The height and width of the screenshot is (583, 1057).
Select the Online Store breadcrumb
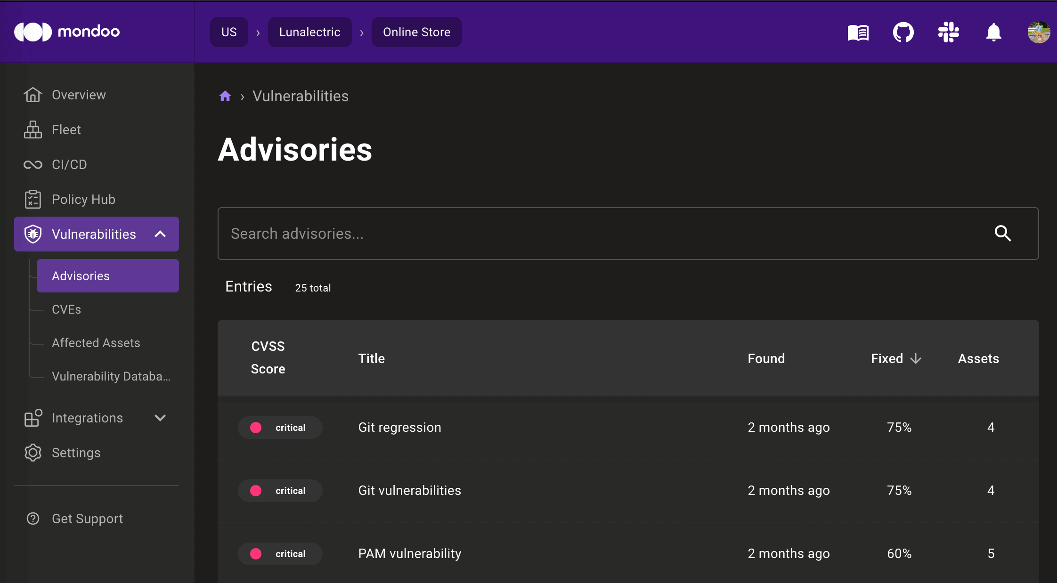pyautogui.click(x=416, y=32)
